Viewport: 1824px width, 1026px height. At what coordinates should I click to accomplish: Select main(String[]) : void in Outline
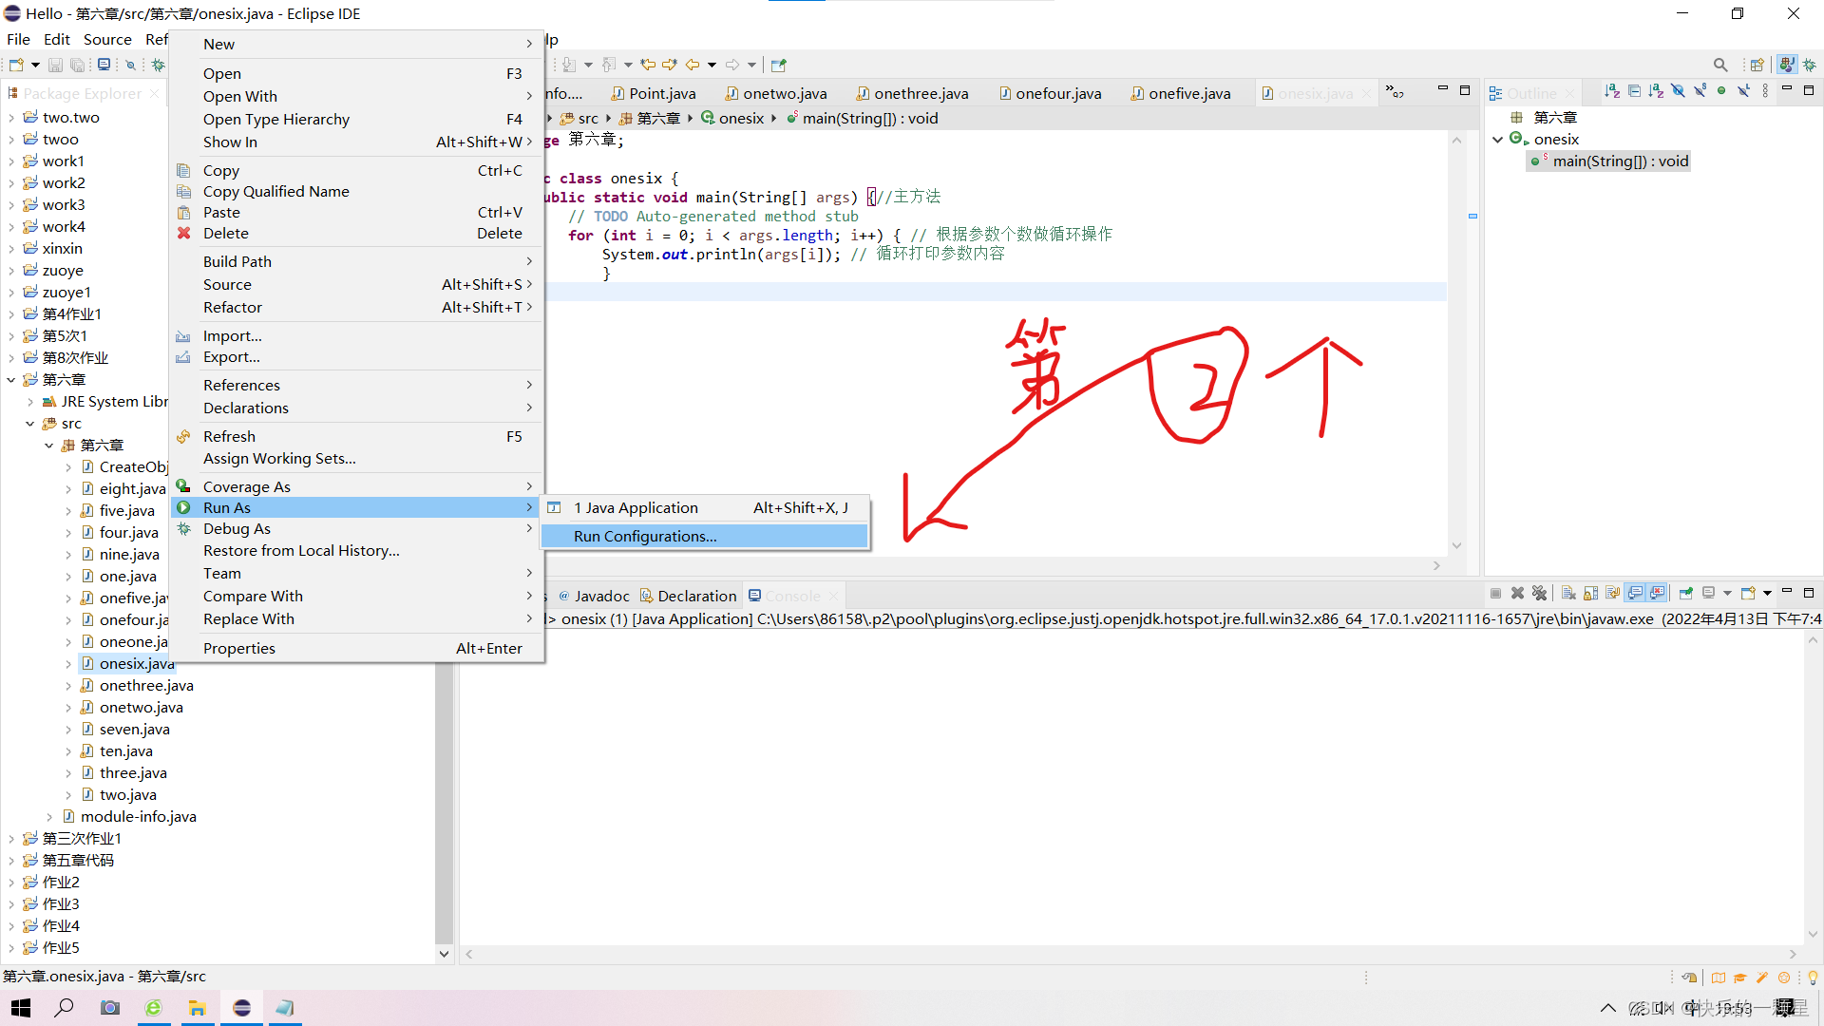pyautogui.click(x=1609, y=161)
